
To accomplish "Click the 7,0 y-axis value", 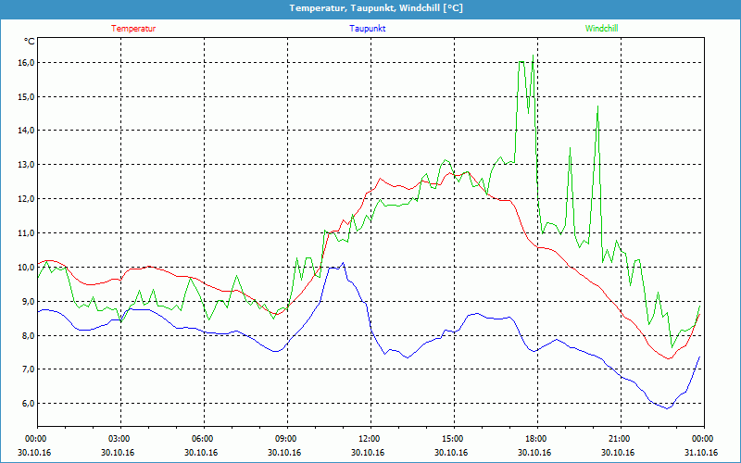I will click(28, 369).
